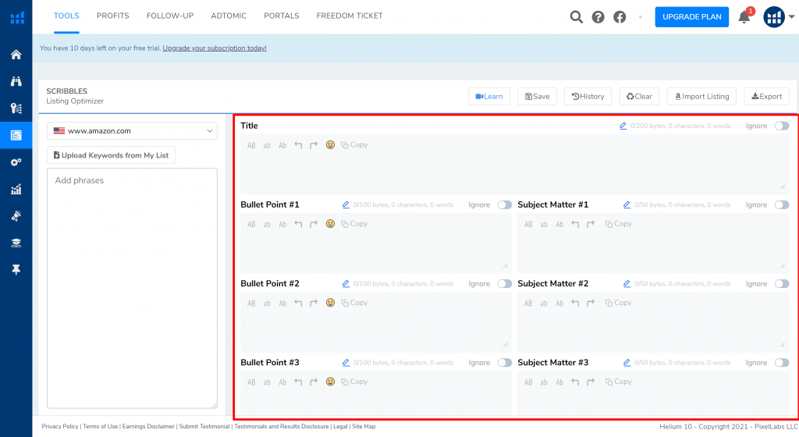The image size is (799, 437).
Task: Click the search magnifier icon in header
Action: (576, 17)
